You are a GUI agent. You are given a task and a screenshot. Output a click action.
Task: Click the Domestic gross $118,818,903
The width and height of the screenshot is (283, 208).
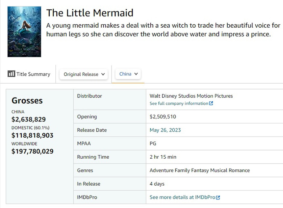[x=32, y=135]
